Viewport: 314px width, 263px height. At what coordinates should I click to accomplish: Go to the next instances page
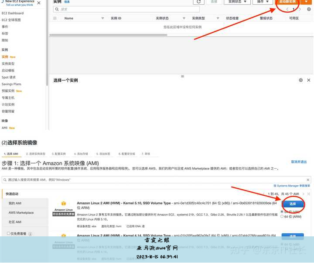(300, 9)
